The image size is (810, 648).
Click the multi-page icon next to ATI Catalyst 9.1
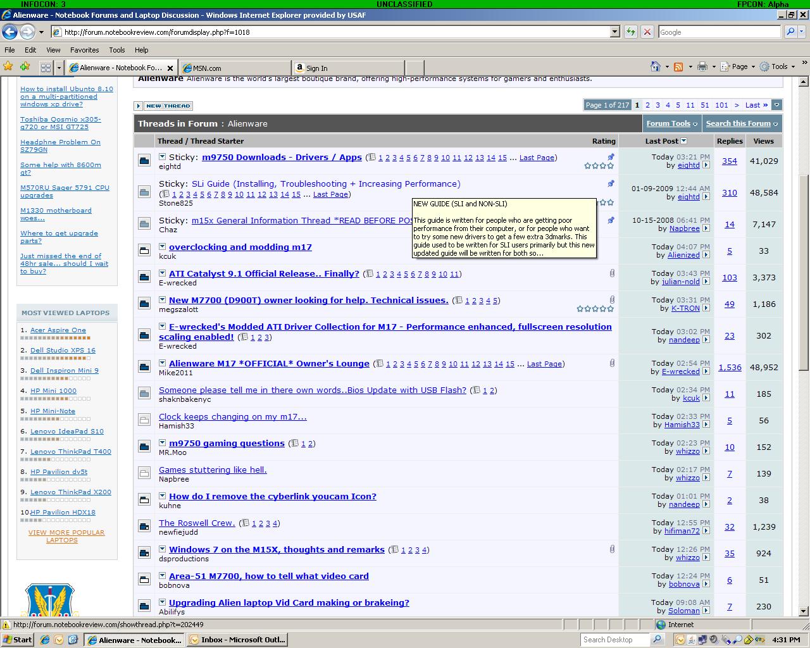coord(369,274)
